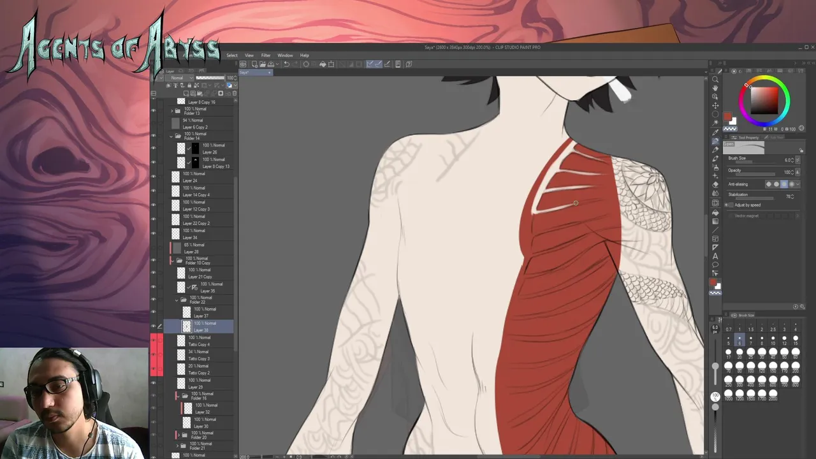Screen dimensions: 816x459
Task: Toggle Snap to Grid
Action: point(388,64)
